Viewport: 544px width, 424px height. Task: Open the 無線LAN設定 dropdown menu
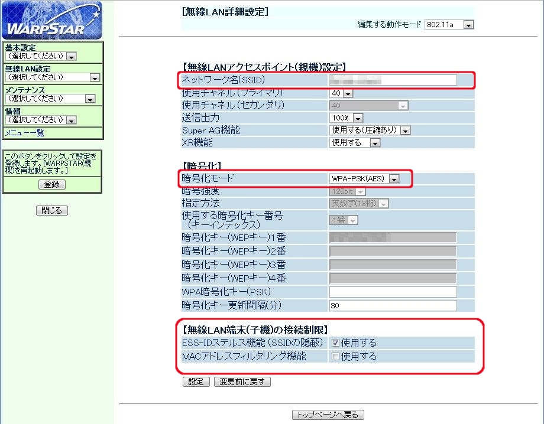pyautogui.click(x=53, y=77)
